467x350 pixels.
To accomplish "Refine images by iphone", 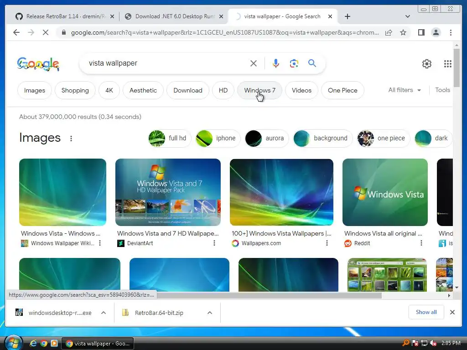I will [x=218, y=139].
